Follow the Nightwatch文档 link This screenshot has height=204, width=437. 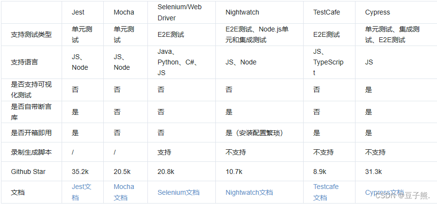(249, 192)
